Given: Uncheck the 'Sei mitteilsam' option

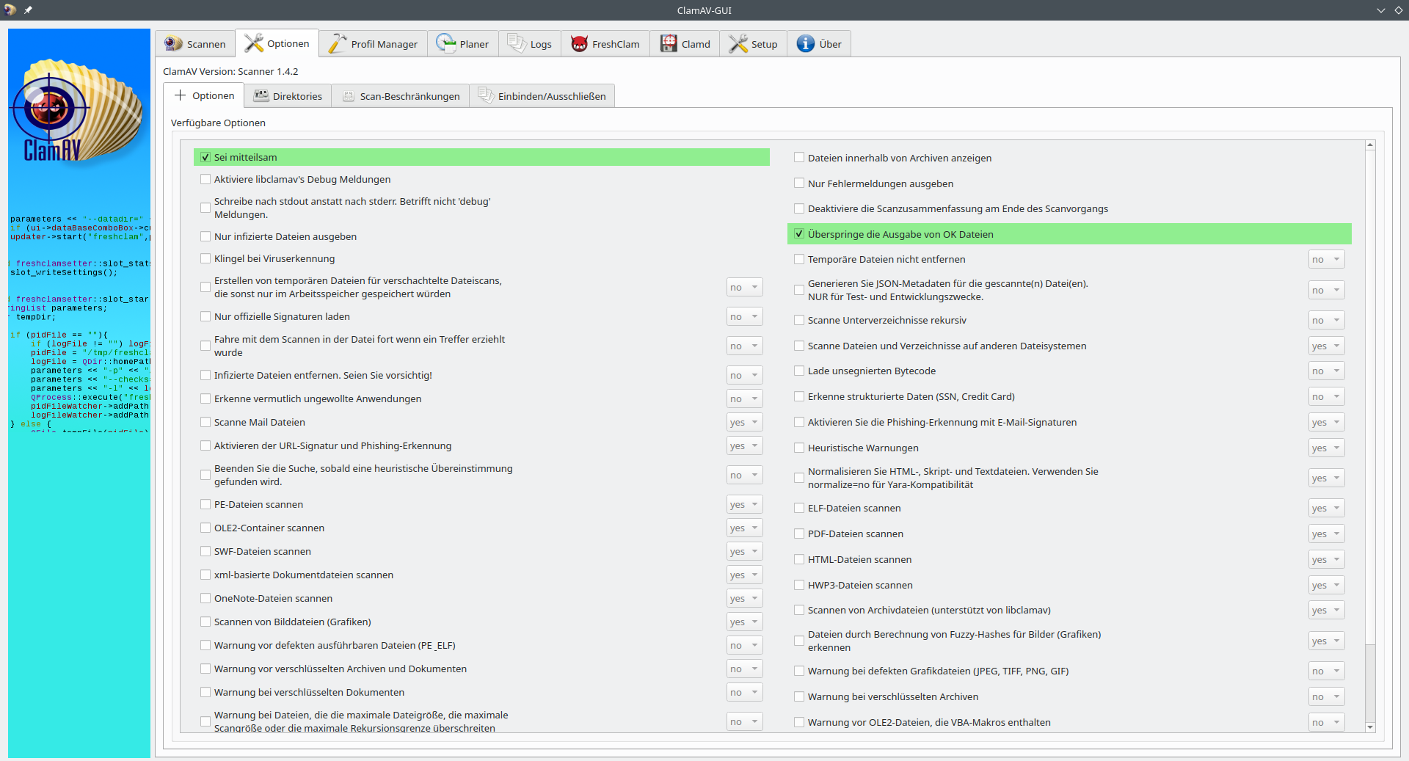Looking at the screenshot, I should (x=205, y=157).
